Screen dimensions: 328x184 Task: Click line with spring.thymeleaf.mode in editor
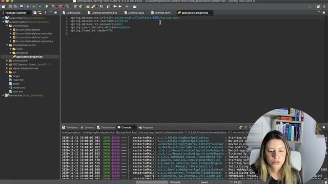pos(92,31)
